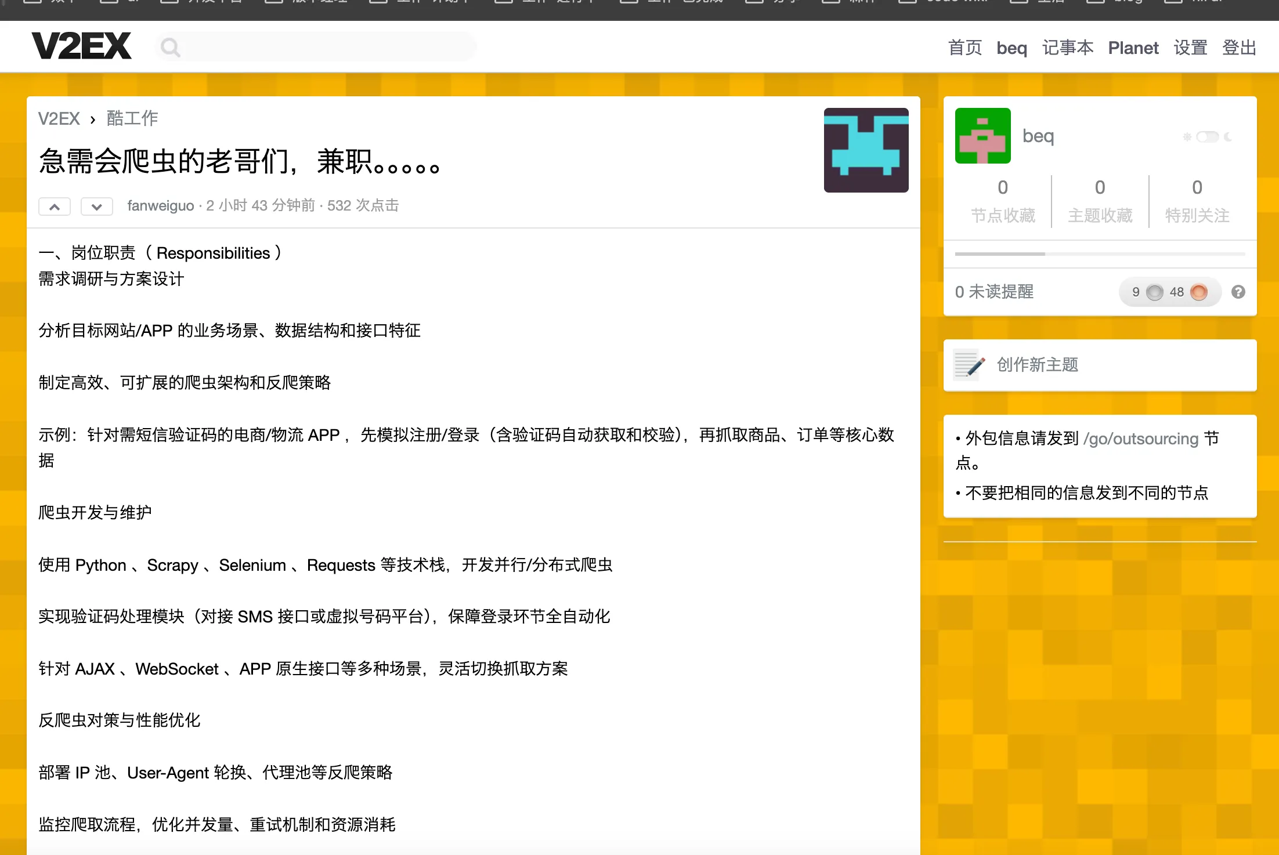This screenshot has width=1279, height=855.
Task: Click the sidebar progress bar
Action: click(1100, 254)
